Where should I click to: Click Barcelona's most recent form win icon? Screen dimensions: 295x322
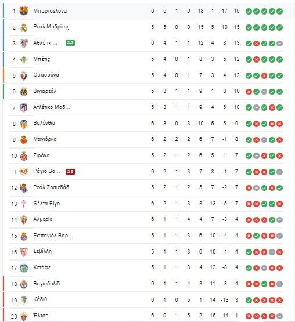[x=279, y=11]
